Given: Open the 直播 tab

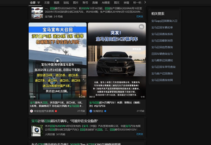Looking at the screenshot, I should [95, 3].
